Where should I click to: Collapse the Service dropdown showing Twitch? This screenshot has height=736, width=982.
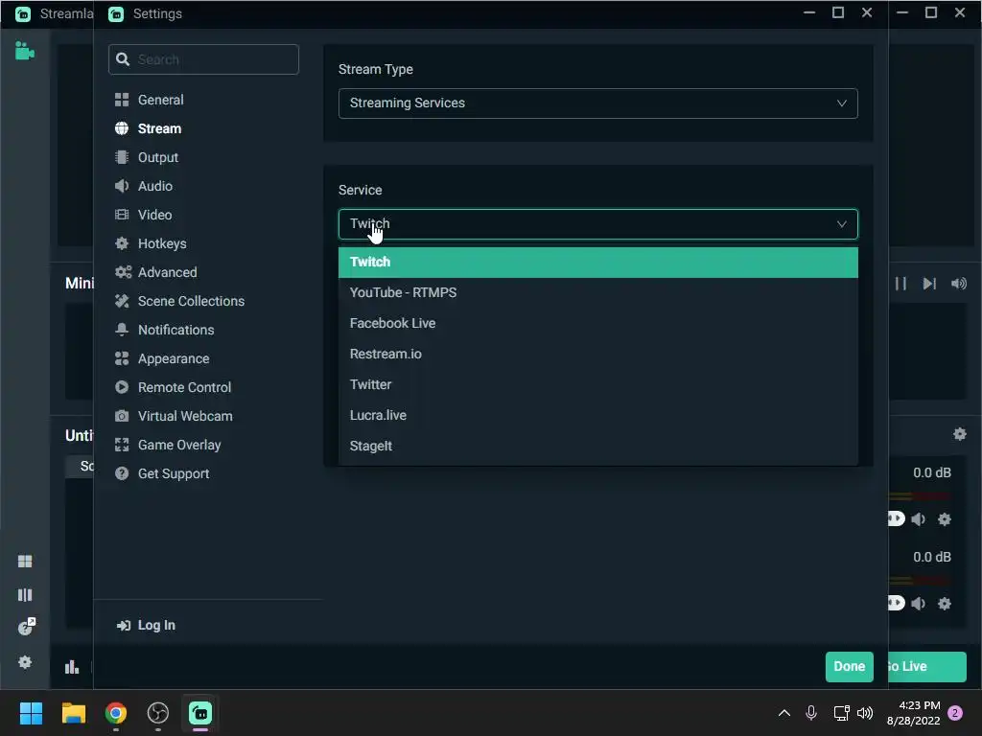click(x=598, y=224)
